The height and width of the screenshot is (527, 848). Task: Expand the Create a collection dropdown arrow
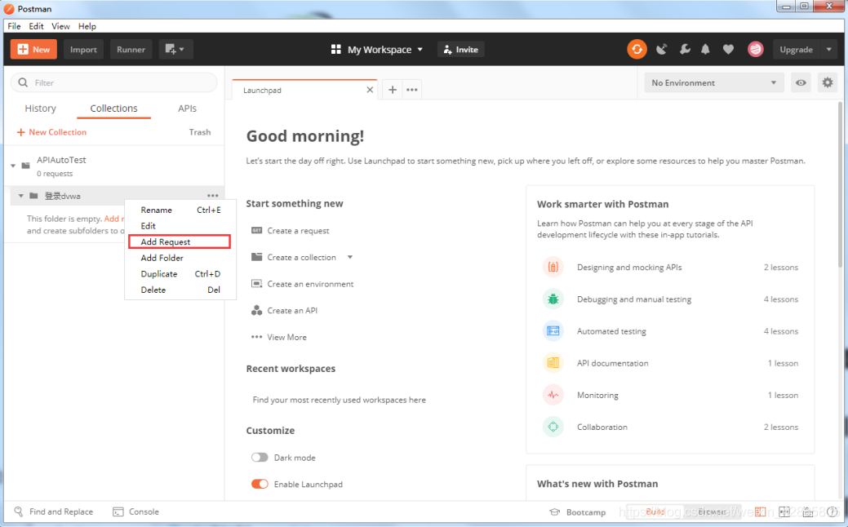coord(350,257)
